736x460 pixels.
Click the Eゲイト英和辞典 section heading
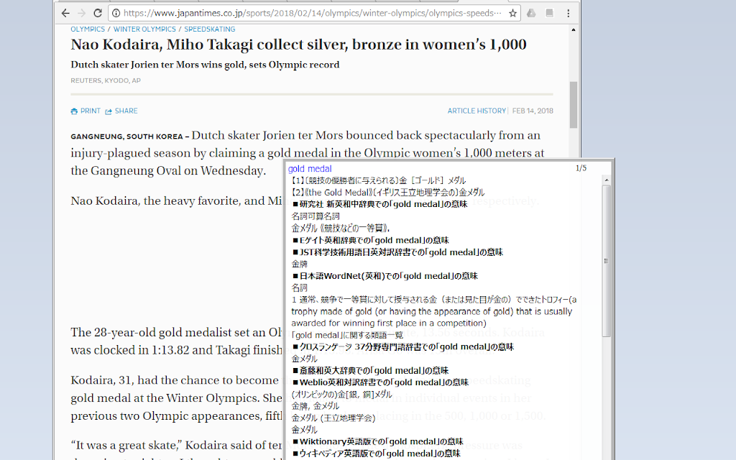(370, 240)
